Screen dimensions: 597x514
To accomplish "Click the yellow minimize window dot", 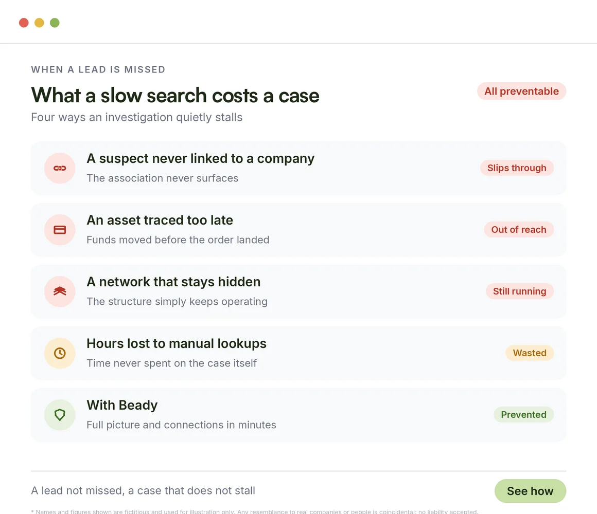I will click(39, 23).
